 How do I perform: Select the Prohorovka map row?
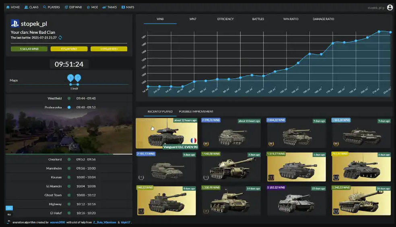(x=69, y=107)
